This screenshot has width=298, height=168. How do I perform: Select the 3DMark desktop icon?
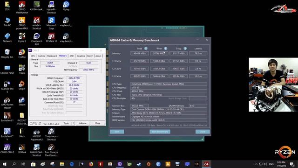(22, 148)
